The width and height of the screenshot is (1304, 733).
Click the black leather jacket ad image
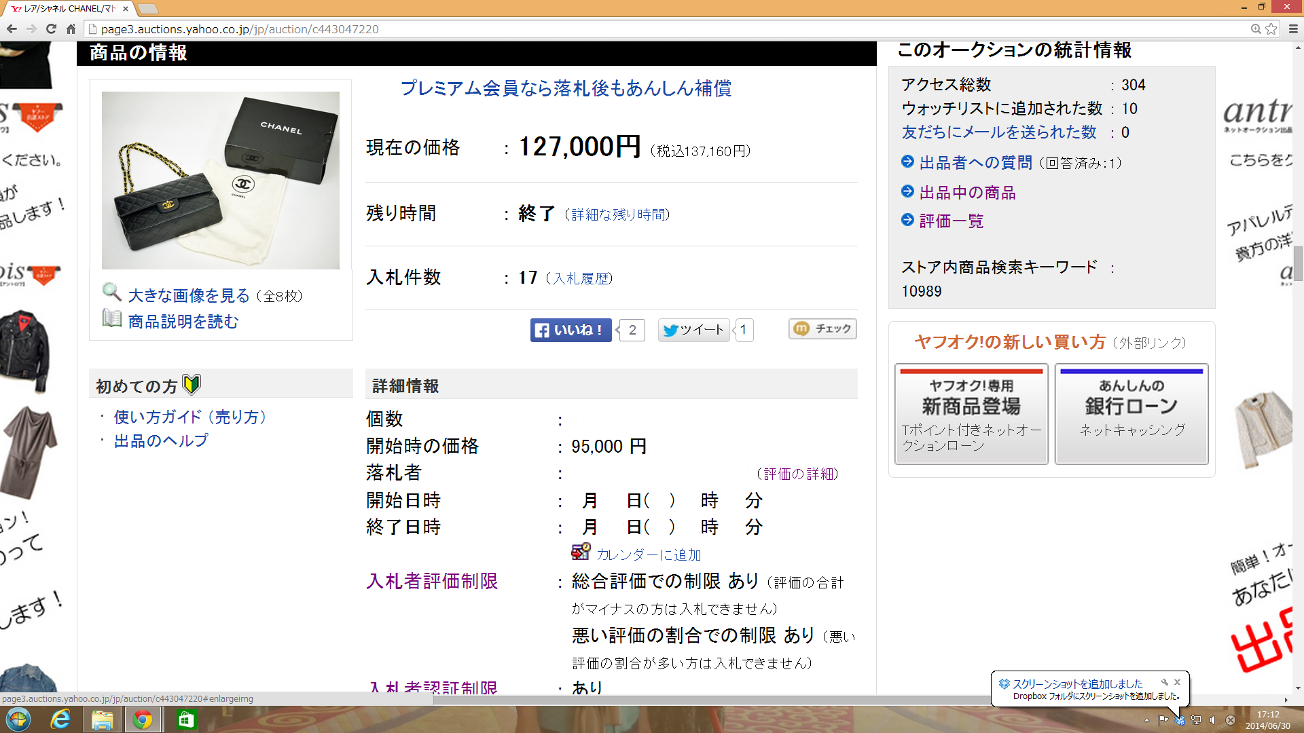[x=25, y=352]
